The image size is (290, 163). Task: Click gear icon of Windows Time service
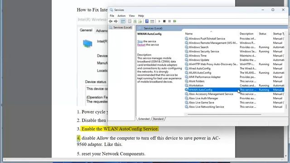(x=186, y=56)
